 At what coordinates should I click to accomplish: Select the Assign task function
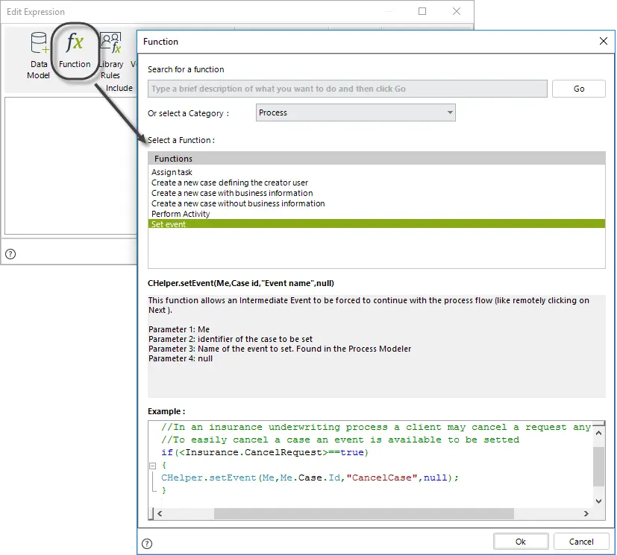pyautogui.click(x=377, y=172)
